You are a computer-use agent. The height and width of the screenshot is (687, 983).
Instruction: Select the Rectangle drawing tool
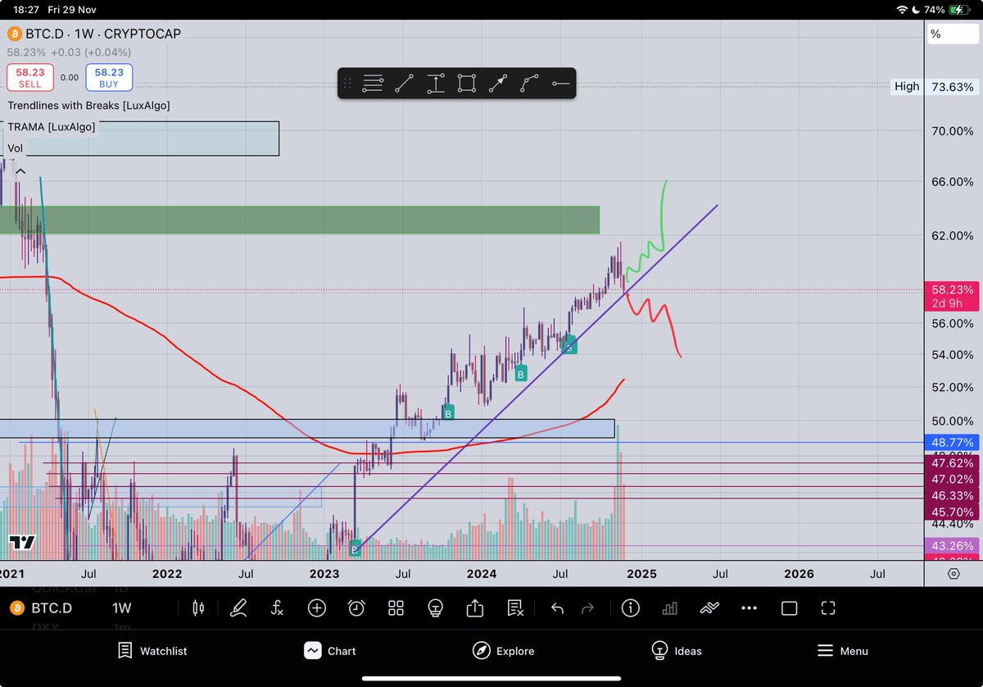(x=466, y=83)
